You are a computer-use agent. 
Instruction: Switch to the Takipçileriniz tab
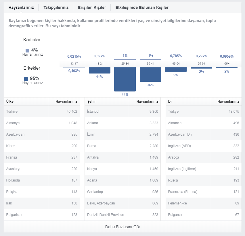tap(56, 7)
